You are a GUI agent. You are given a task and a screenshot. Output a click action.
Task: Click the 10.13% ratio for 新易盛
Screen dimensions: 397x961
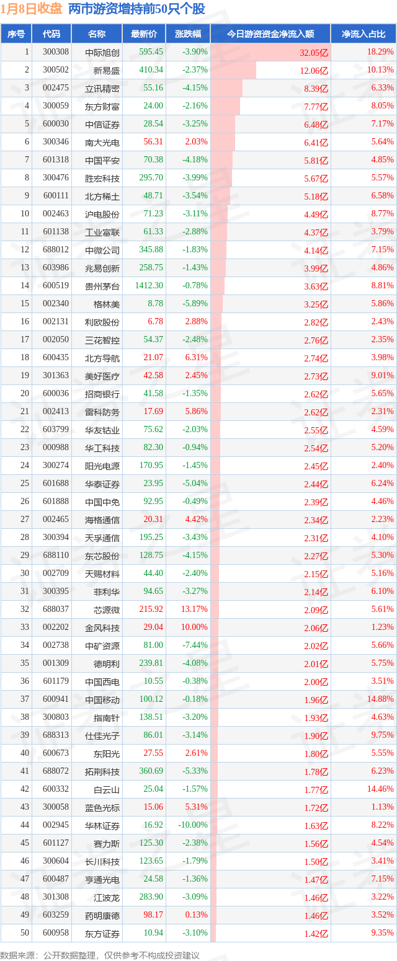[x=380, y=70]
